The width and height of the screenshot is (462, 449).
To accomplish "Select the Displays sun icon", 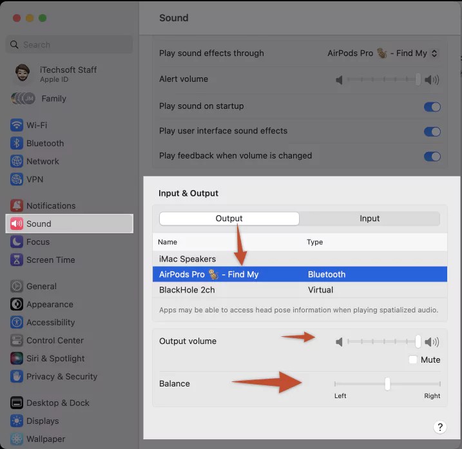I will coord(17,421).
